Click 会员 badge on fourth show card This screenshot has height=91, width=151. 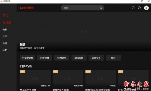(121, 71)
